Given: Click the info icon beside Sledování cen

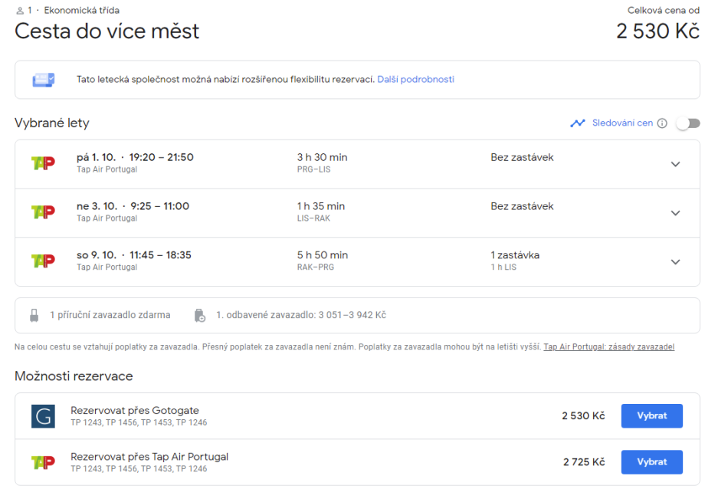Looking at the screenshot, I should 662,123.
